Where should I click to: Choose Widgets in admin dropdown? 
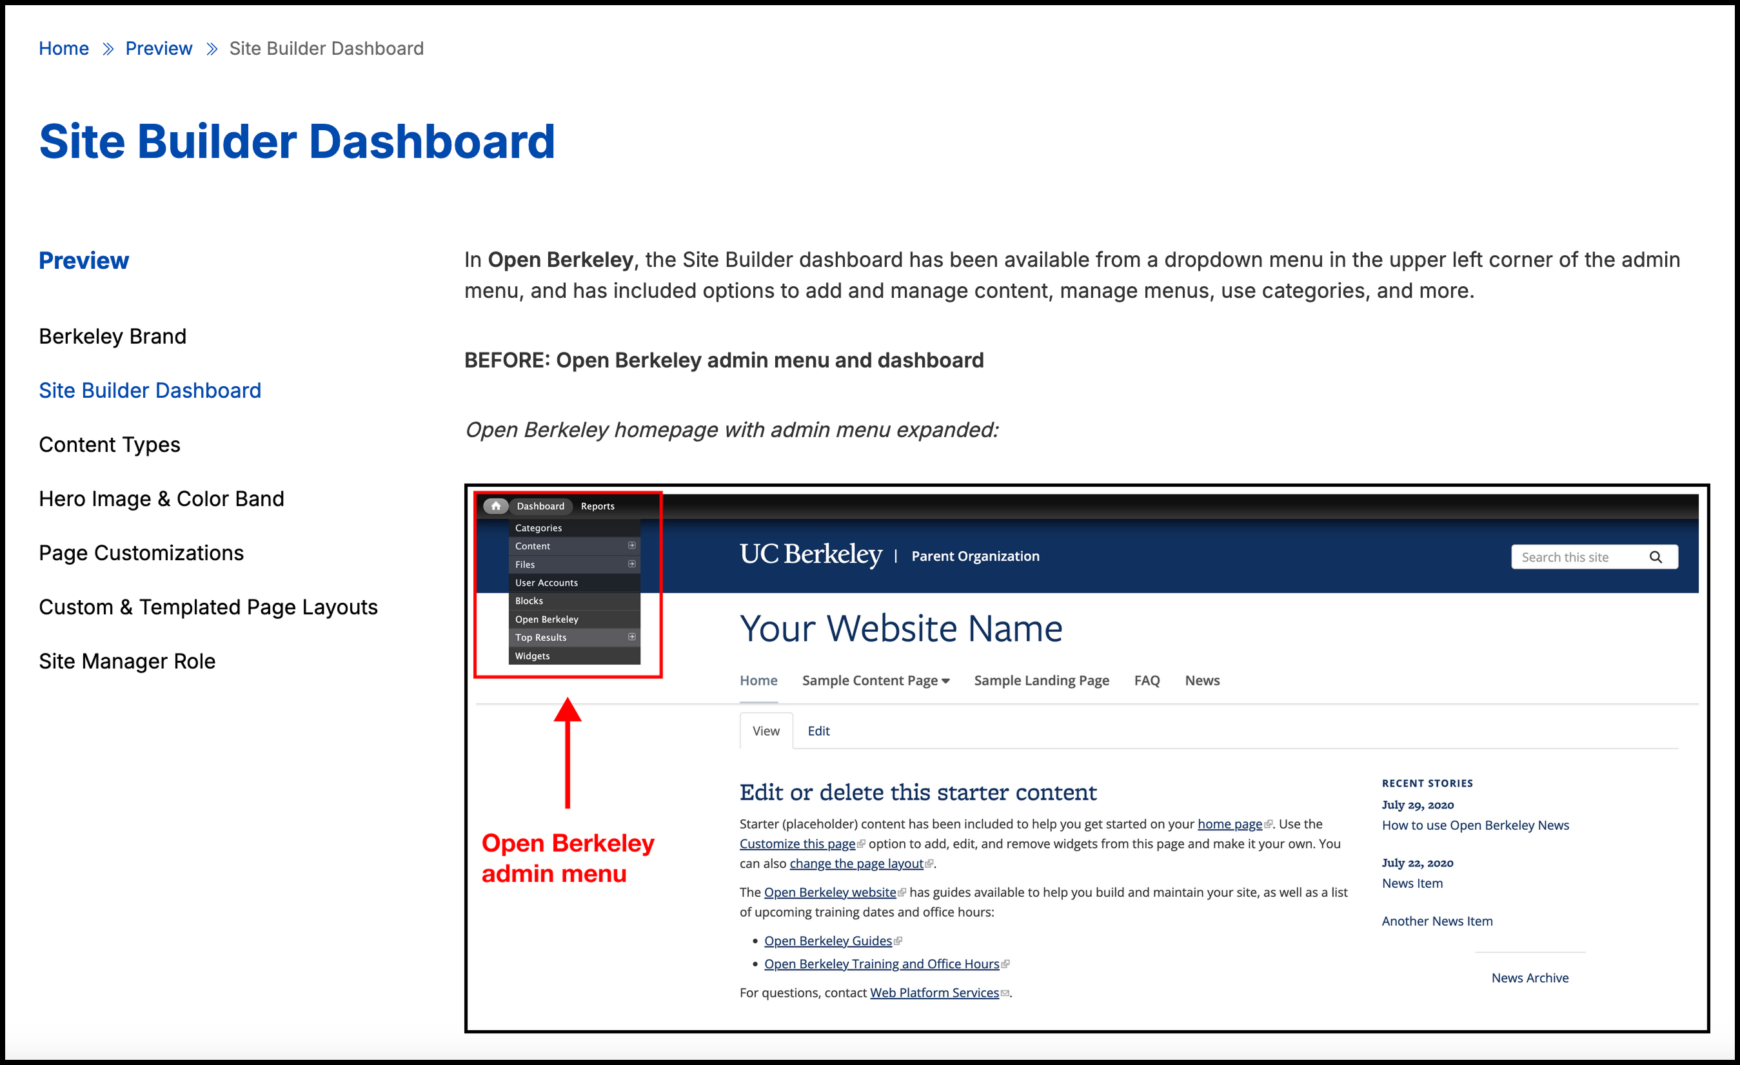(x=574, y=656)
